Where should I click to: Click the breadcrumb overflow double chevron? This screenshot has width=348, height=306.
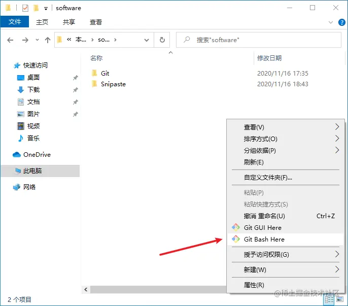(x=69, y=40)
